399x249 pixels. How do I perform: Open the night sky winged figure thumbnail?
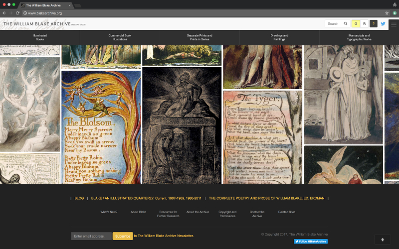343,165
